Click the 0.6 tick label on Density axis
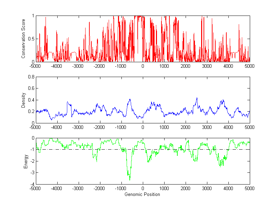 click(31, 88)
